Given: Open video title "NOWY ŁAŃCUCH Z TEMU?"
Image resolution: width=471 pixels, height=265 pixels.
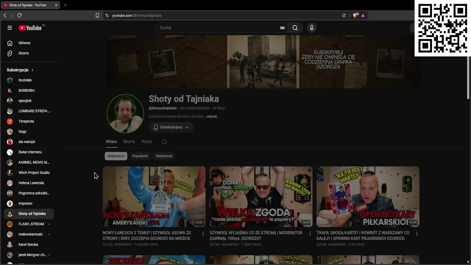Looking at the screenshot, I should tap(147, 236).
